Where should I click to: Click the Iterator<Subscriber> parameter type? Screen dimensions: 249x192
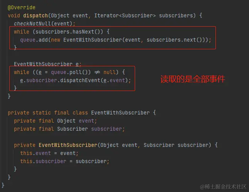(125, 15)
